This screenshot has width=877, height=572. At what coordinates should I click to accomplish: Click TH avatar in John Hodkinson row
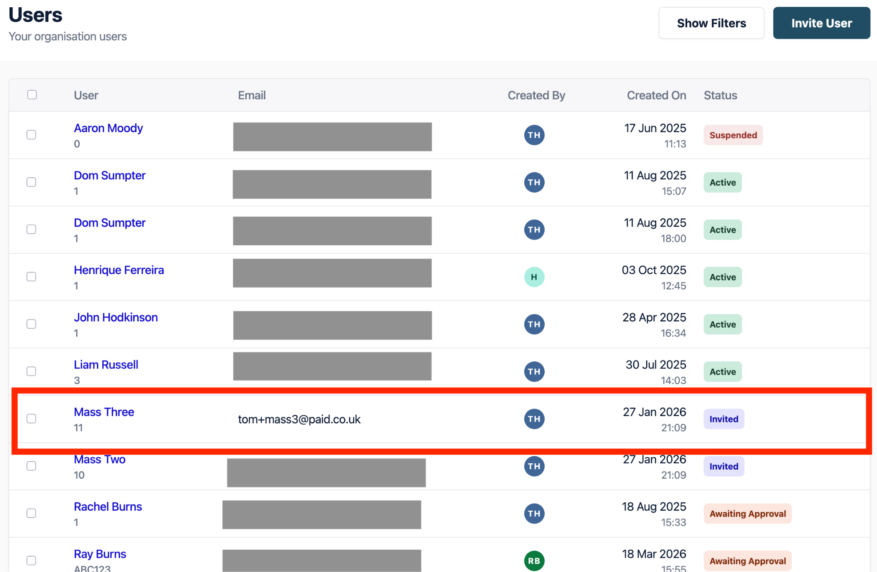pos(534,325)
